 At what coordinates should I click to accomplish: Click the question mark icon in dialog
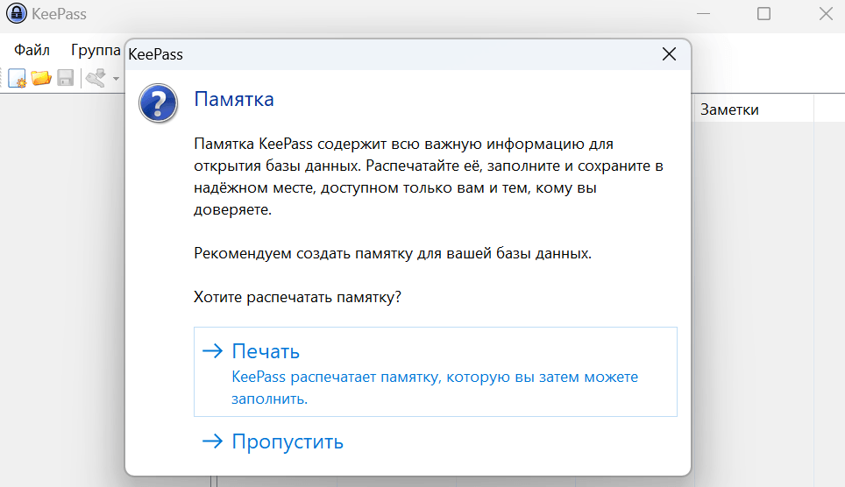pyautogui.click(x=158, y=102)
